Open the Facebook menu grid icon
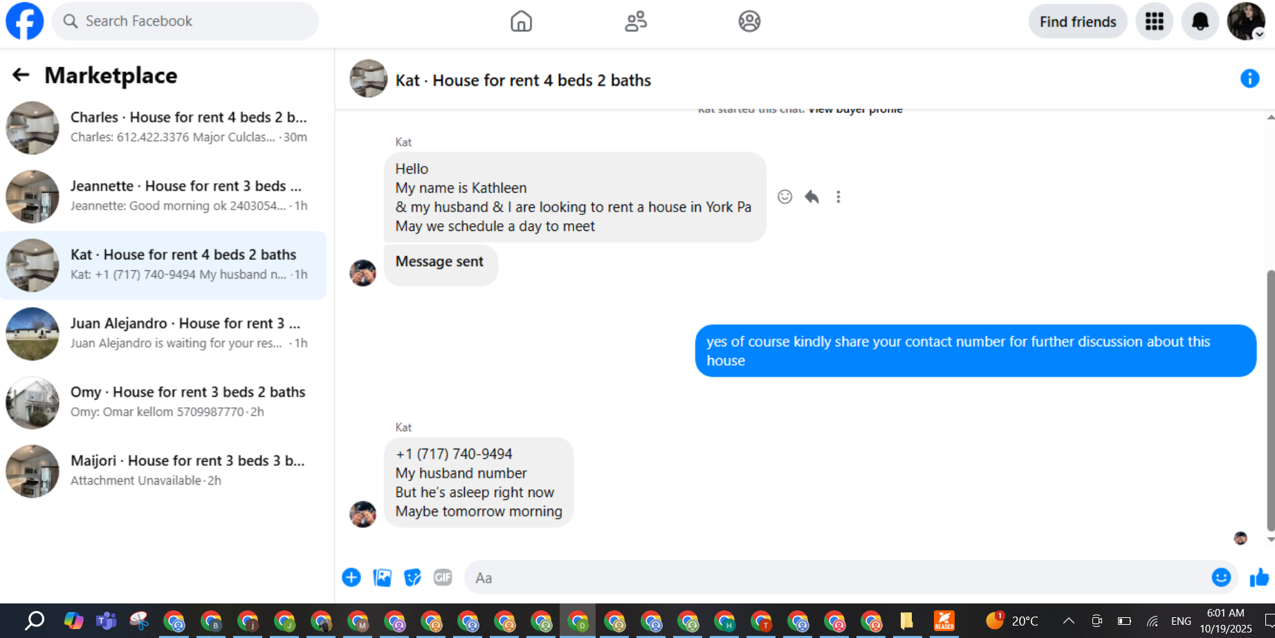The height and width of the screenshot is (638, 1275). point(1154,21)
